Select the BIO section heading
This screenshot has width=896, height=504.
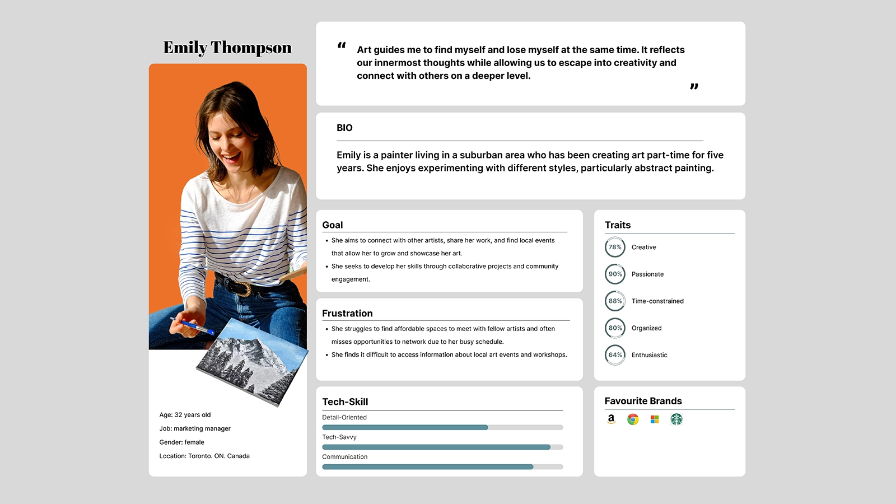[x=344, y=128]
